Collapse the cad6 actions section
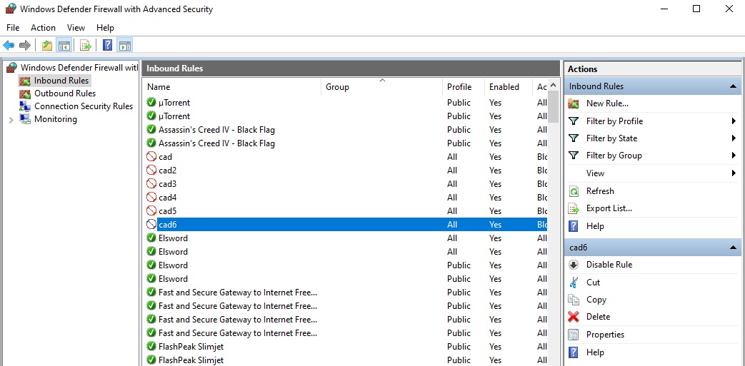 733,248
